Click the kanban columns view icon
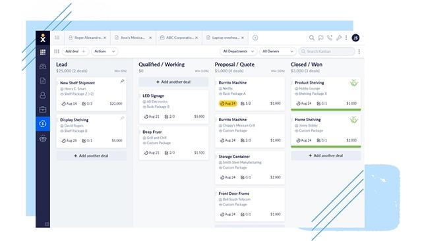 57,51
